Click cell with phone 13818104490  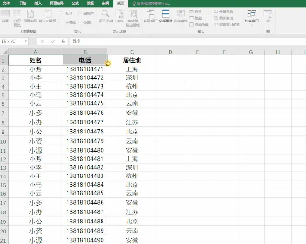click(x=85, y=240)
